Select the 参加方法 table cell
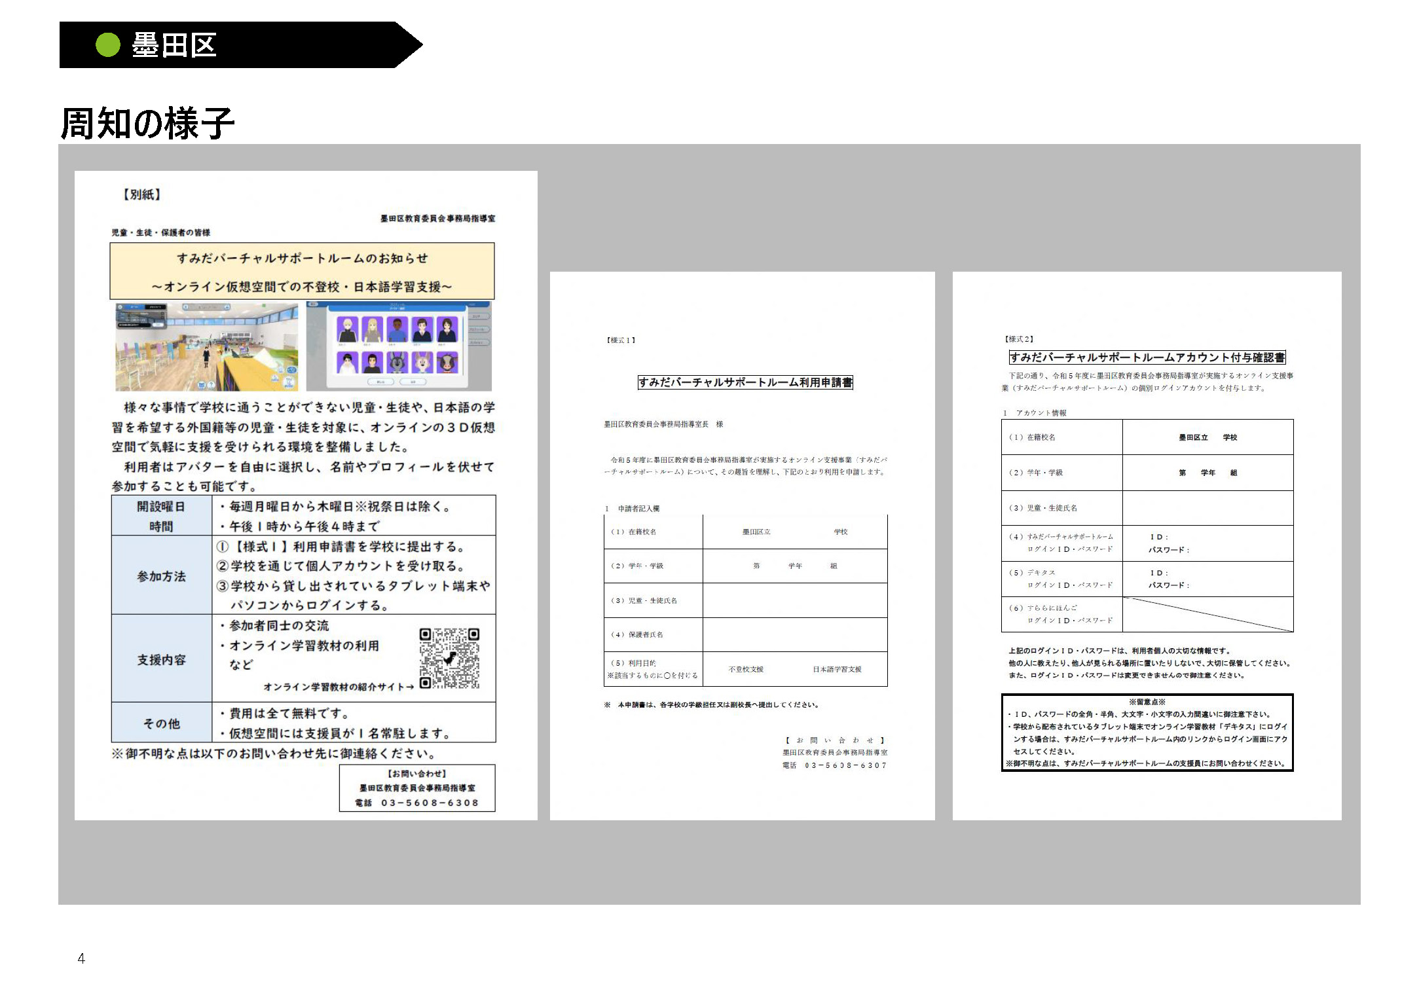Screen dimensions: 1419x982 click(x=162, y=575)
